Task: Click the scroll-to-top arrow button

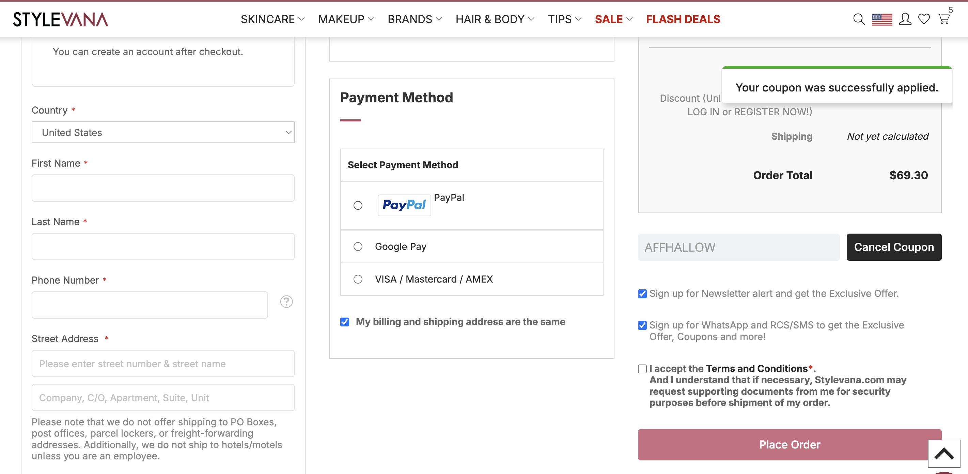Action: (x=943, y=454)
